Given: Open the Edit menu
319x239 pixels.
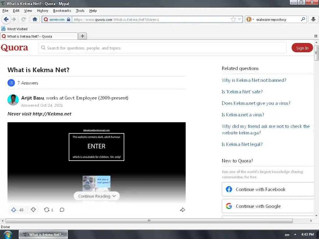Looking at the screenshot, I should [16, 11].
